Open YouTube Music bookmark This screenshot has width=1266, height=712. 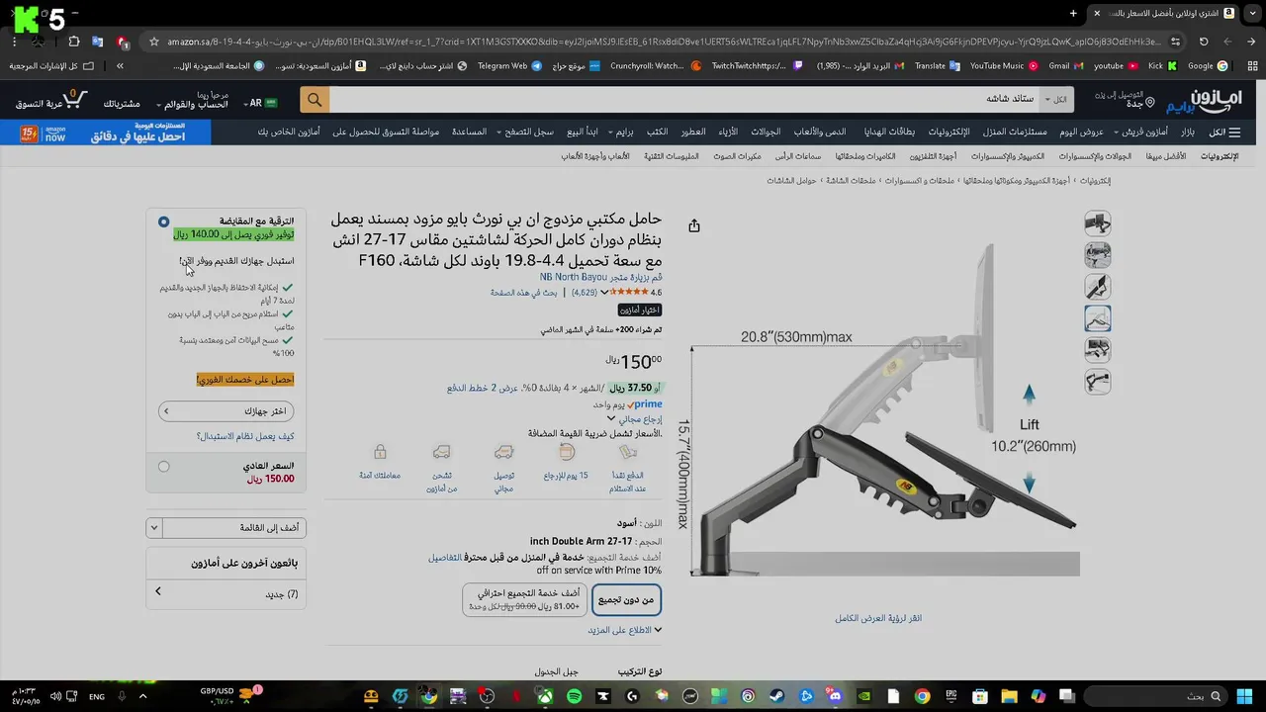click(1002, 66)
